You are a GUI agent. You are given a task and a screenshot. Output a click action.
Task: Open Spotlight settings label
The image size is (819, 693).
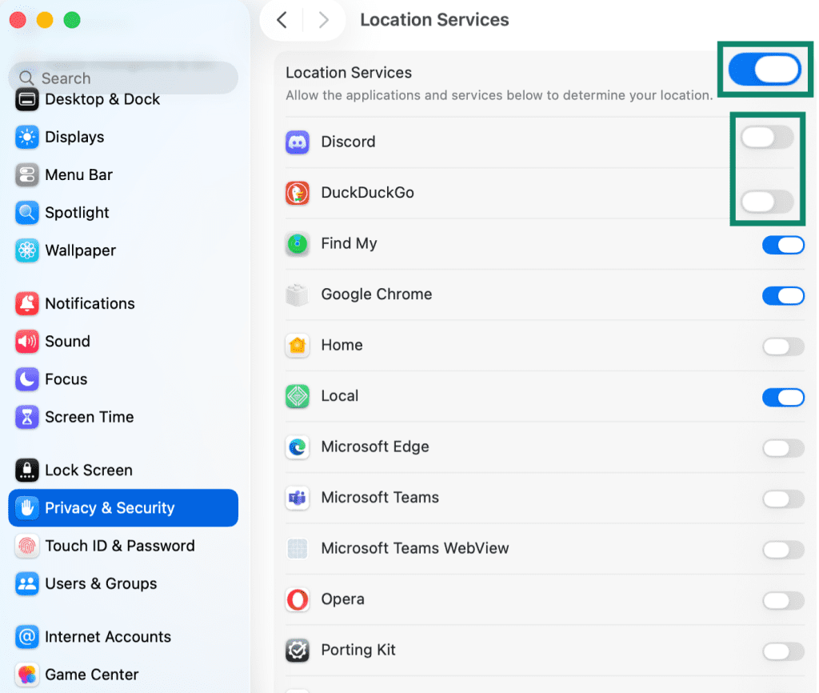77,213
